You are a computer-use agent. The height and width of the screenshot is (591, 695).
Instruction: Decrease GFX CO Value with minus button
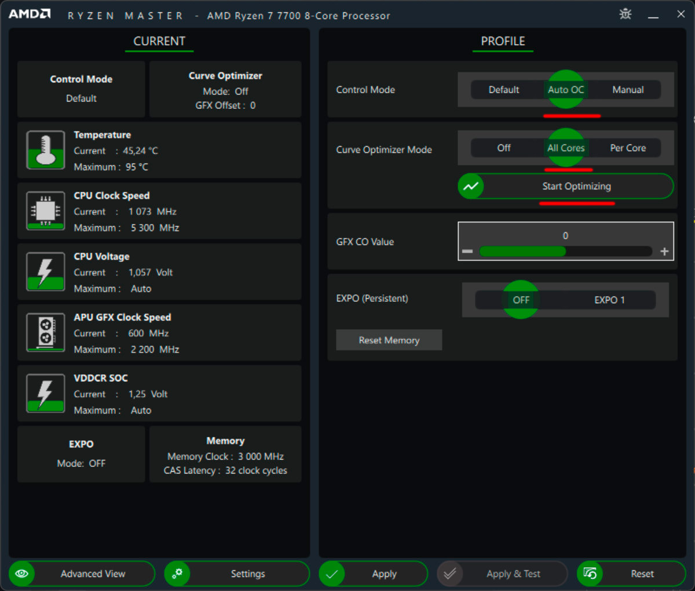[467, 251]
